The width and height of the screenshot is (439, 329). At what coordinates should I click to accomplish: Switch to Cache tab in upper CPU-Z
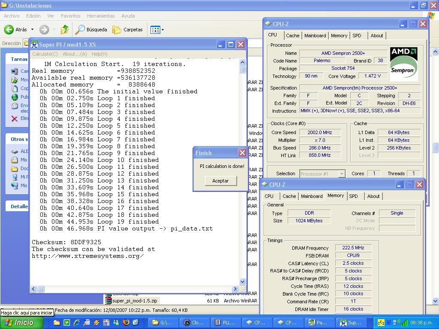292,36
